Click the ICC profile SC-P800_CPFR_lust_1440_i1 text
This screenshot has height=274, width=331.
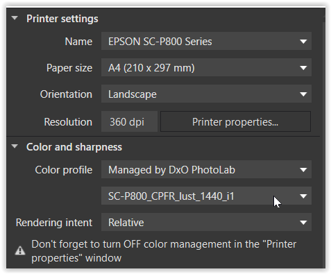tap(171, 196)
